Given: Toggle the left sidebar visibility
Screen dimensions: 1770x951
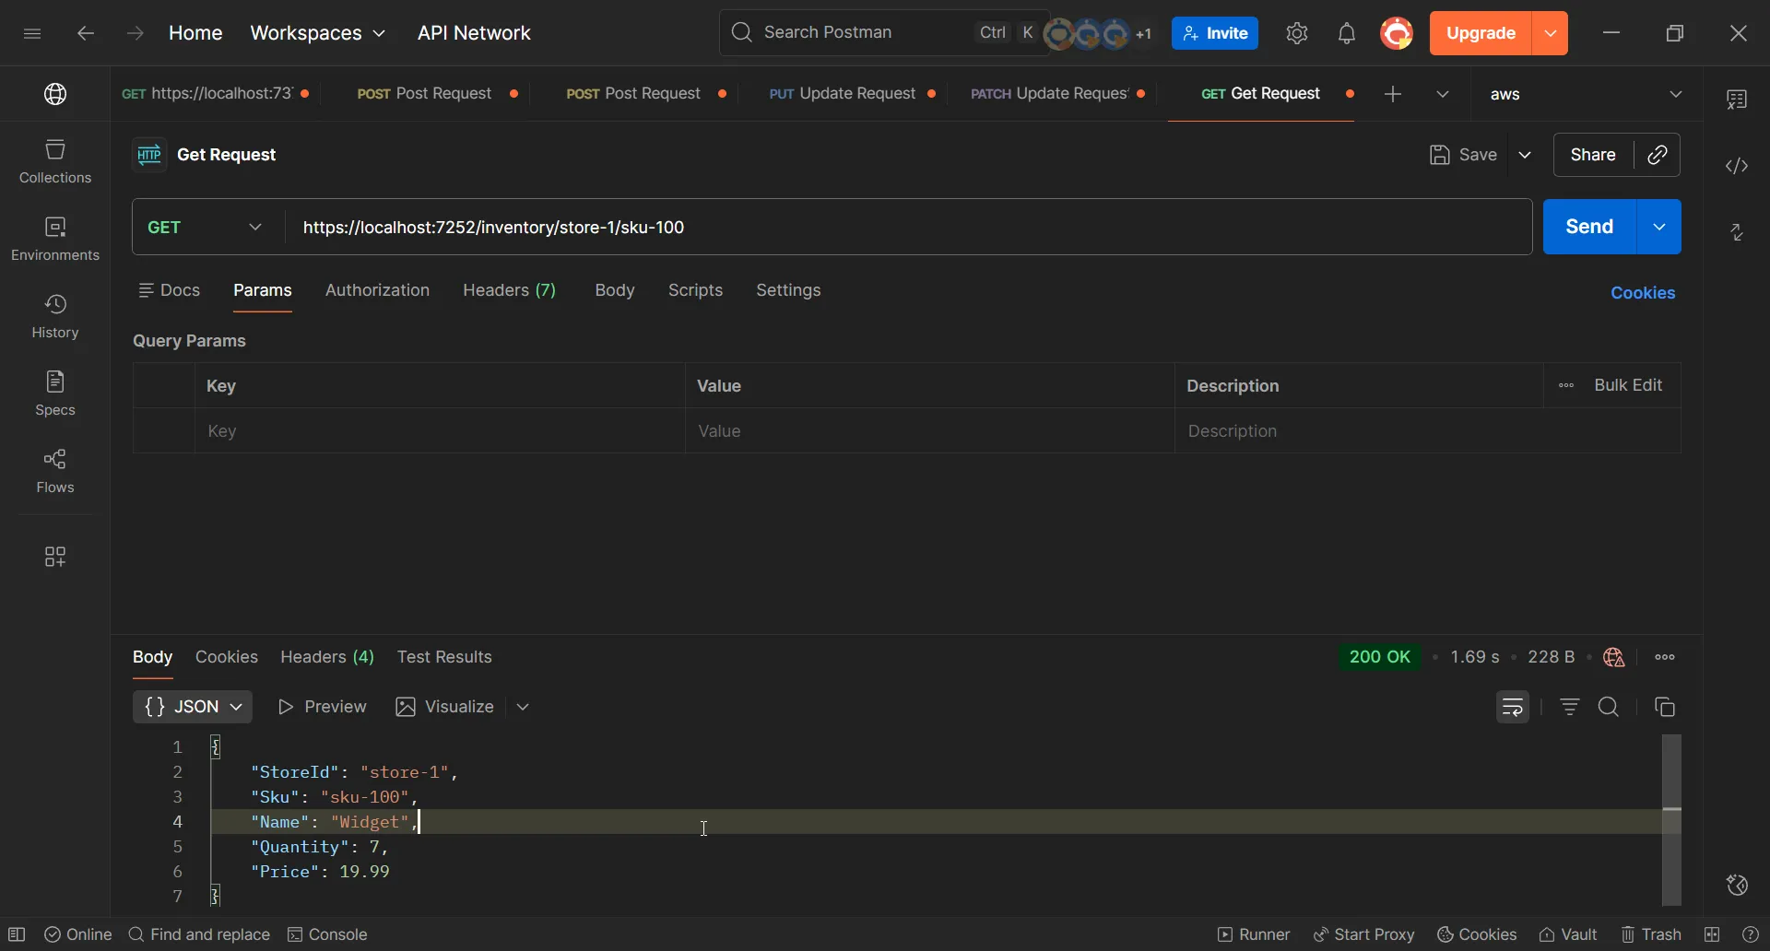Looking at the screenshot, I should tap(18, 935).
